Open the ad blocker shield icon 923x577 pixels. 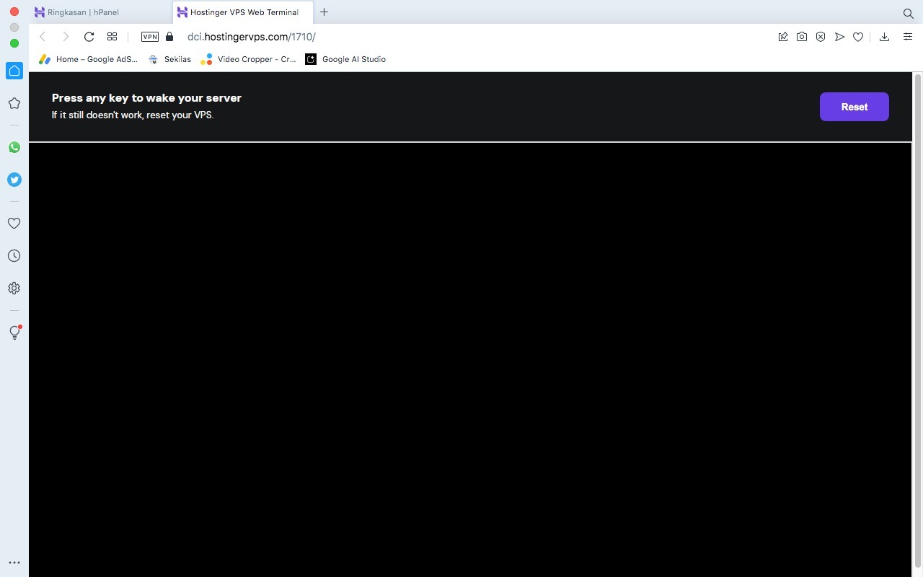pos(821,37)
